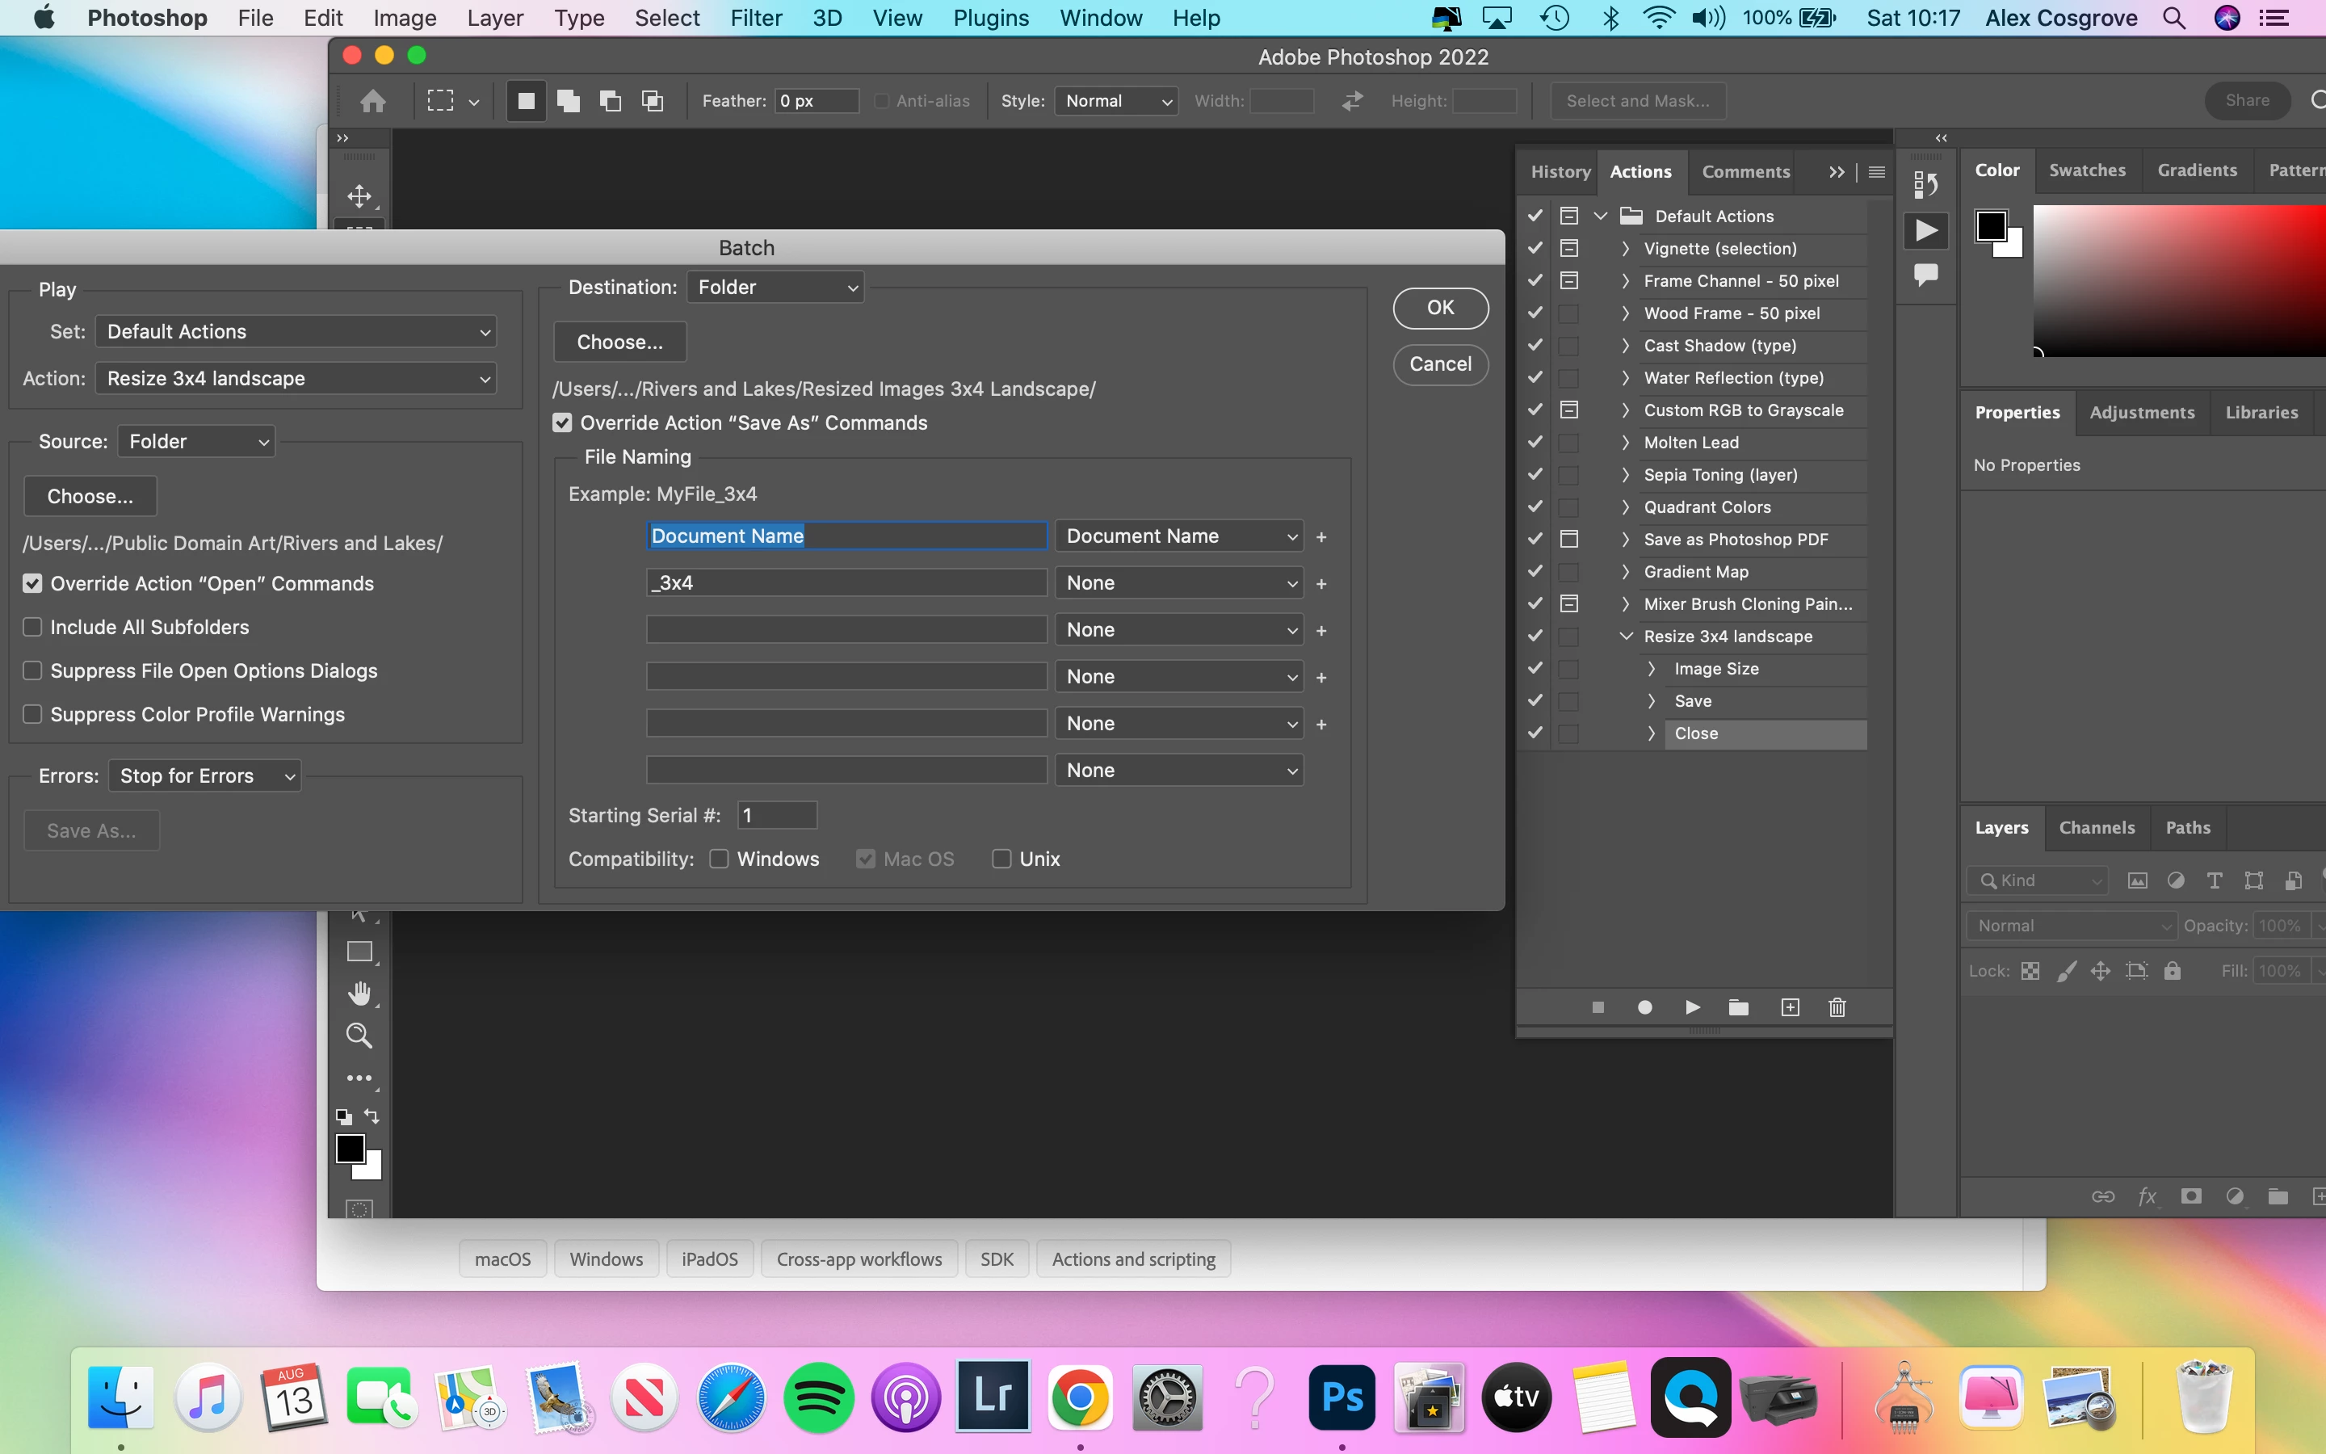
Task: Click the trash icon in Actions panel
Action: [1837, 1006]
